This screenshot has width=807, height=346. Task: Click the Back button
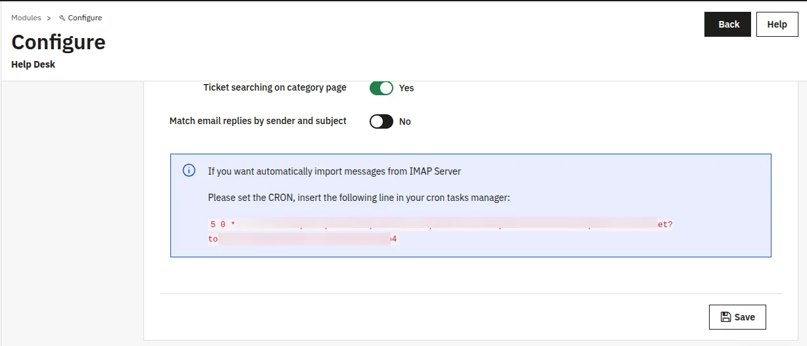(727, 24)
